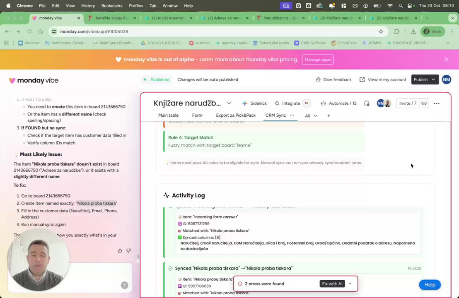
Task: Open the All views dropdown
Action: [311, 116]
